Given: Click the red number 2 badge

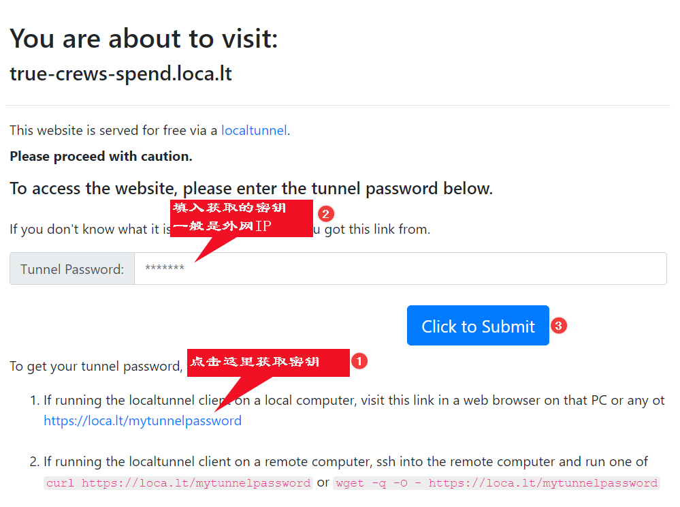Looking at the screenshot, I should [x=326, y=214].
